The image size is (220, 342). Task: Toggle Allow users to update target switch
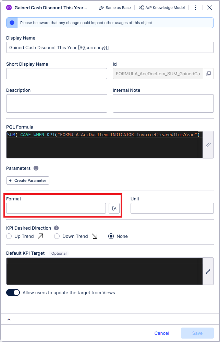pyautogui.click(x=13, y=293)
